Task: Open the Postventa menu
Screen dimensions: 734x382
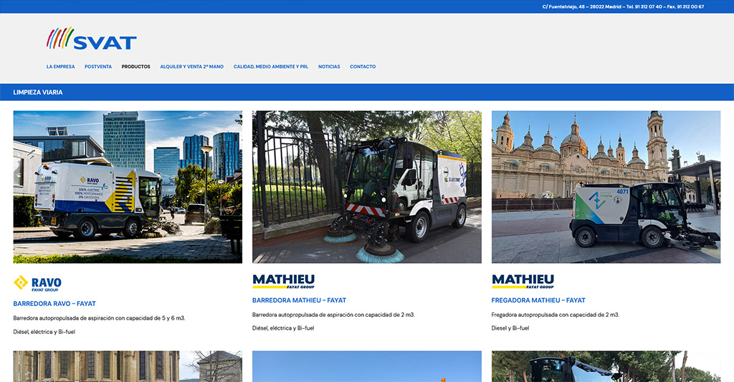Action: pyautogui.click(x=98, y=67)
